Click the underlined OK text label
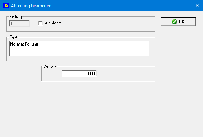The width and height of the screenshot is (203, 137). click(182, 22)
